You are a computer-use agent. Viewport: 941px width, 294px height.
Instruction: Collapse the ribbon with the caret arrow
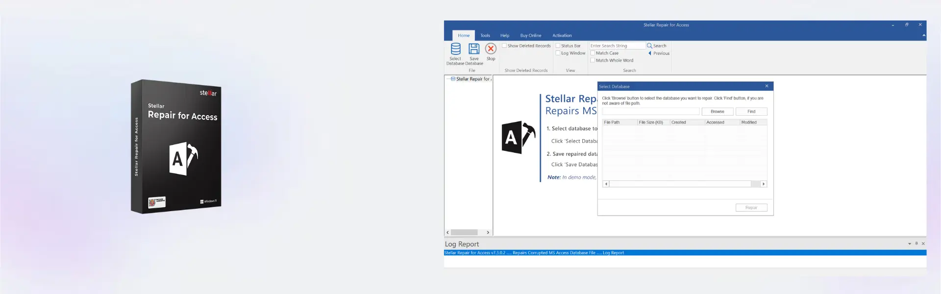pos(924,35)
